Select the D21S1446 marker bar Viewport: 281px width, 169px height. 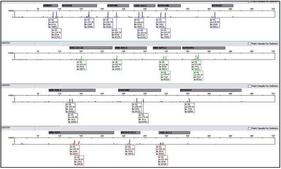click(x=169, y=6)
